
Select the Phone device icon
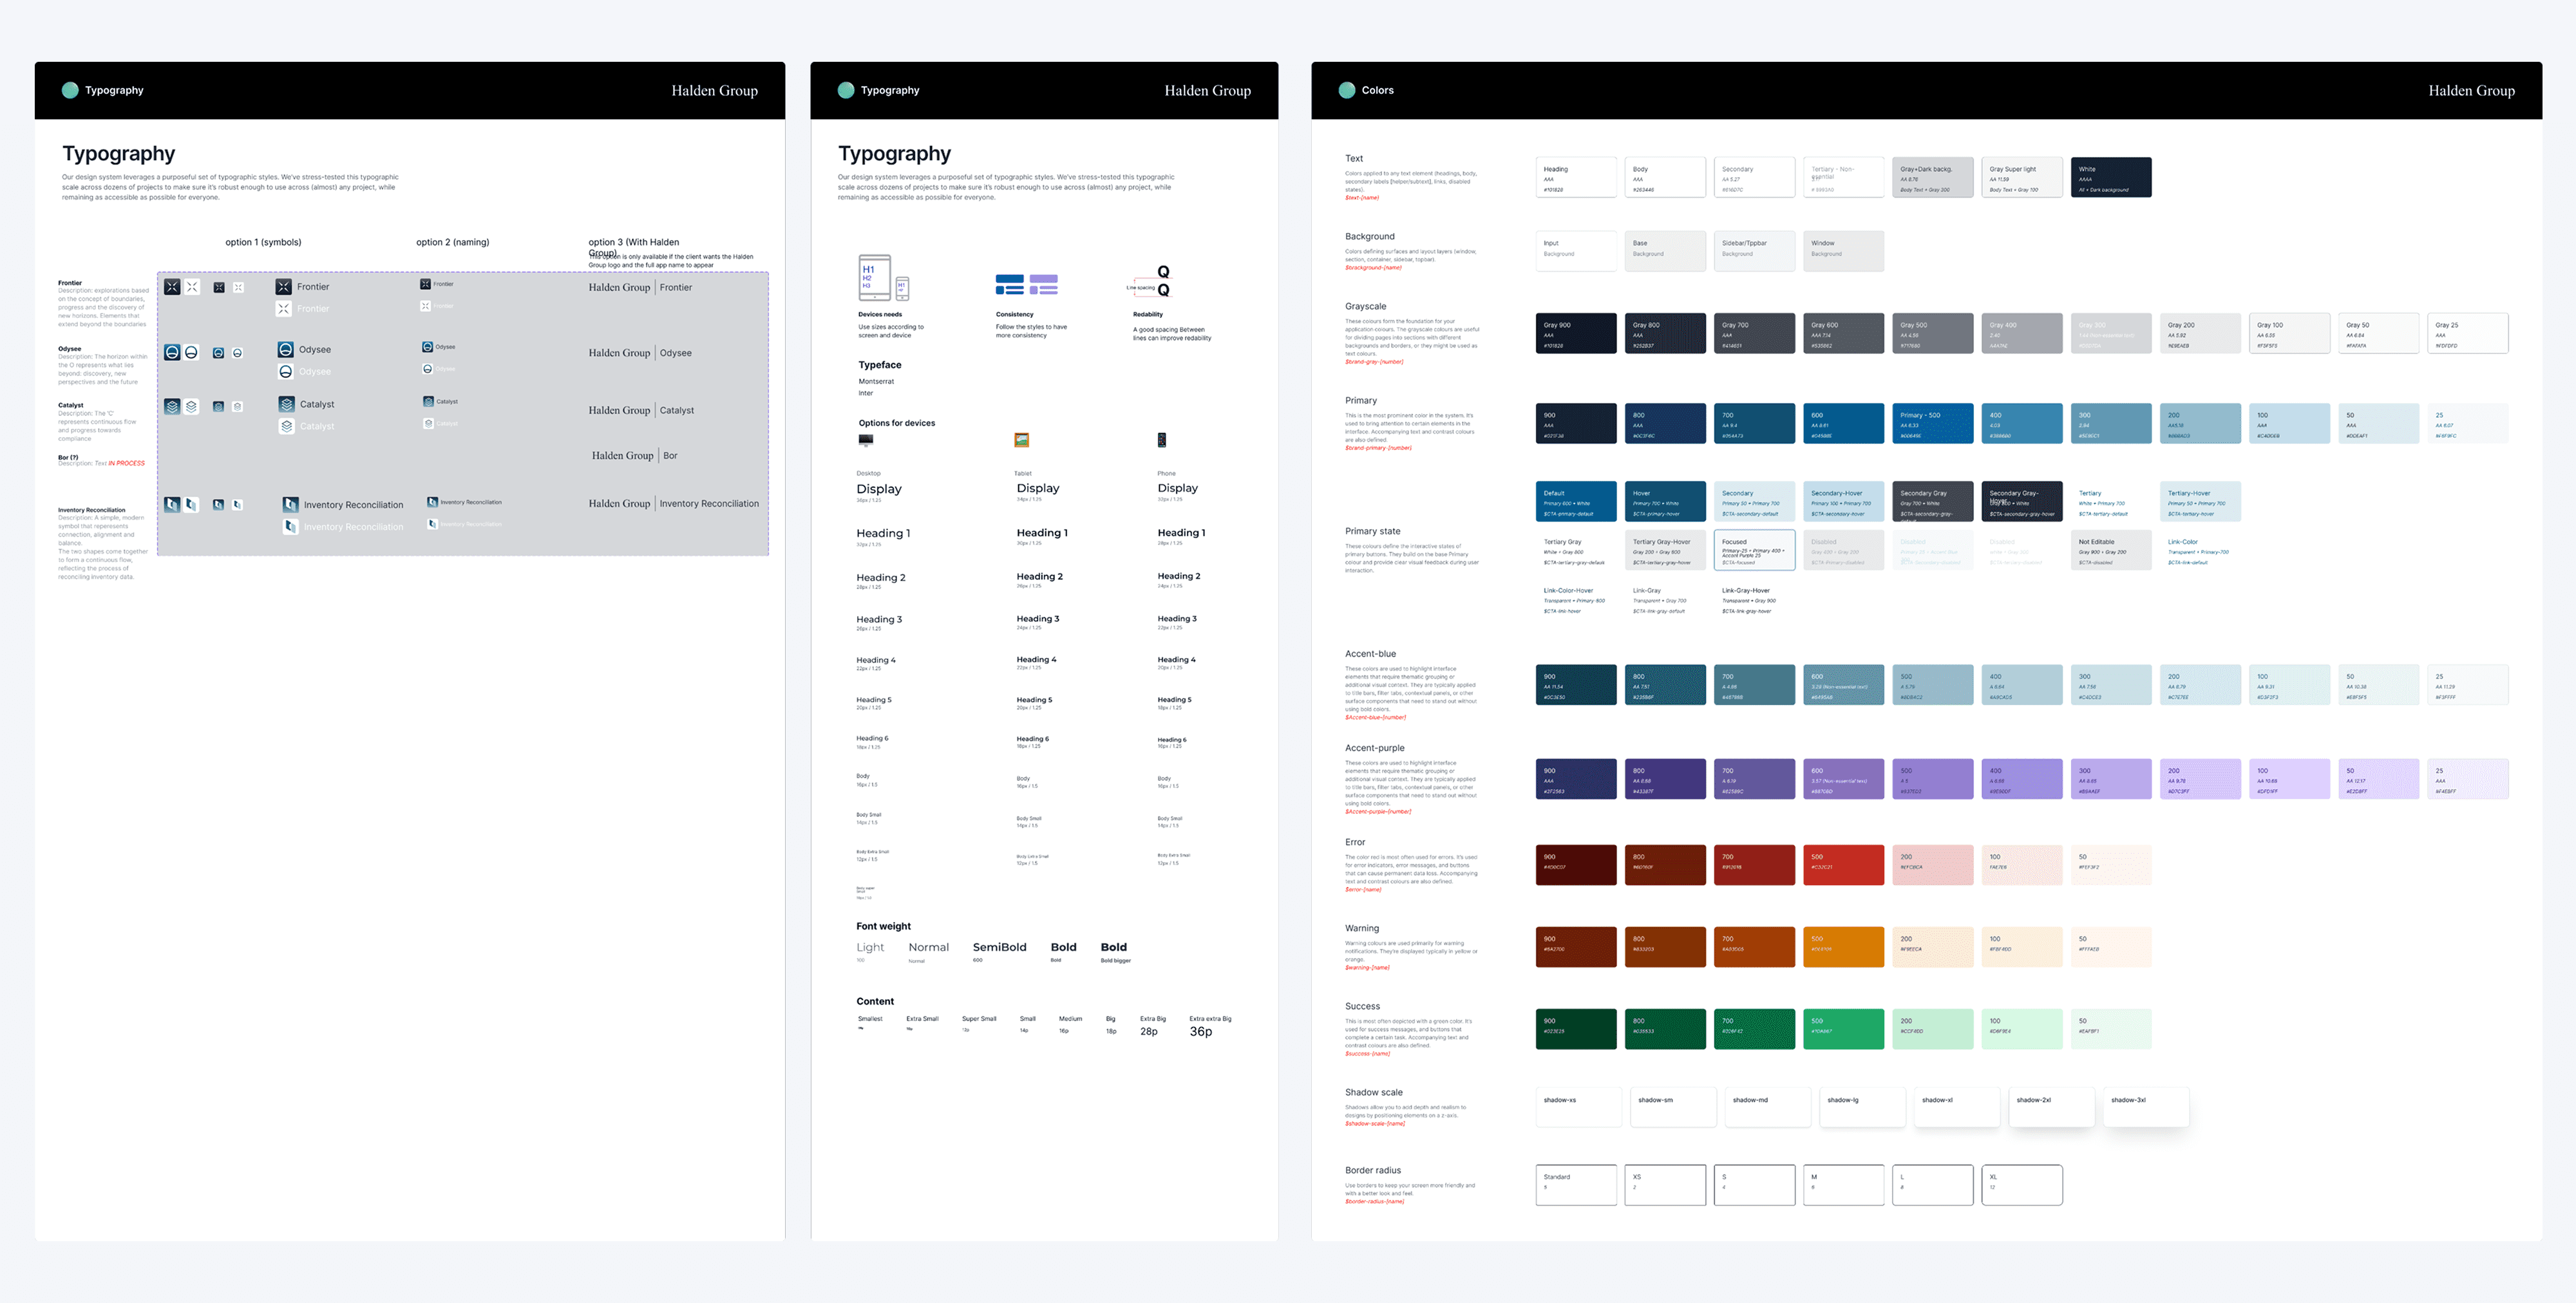(x=1162, y=440)
